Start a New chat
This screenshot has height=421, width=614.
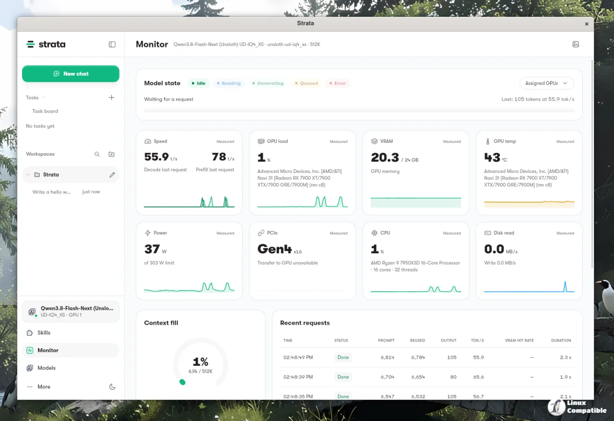[x=71, y=74]
